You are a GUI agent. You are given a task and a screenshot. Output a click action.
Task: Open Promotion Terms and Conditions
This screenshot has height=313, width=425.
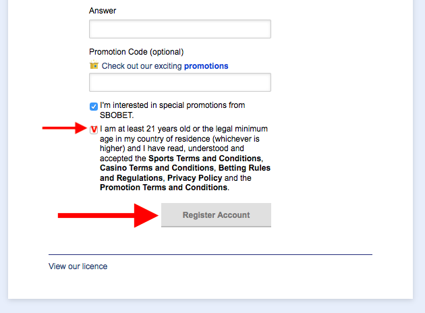[164, 188]
